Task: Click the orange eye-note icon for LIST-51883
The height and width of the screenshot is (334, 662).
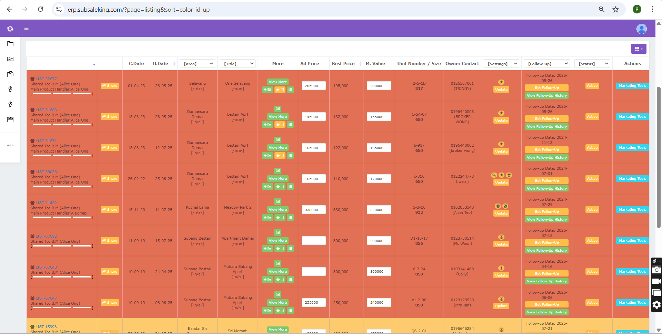Action: click(x=280, y=125)
